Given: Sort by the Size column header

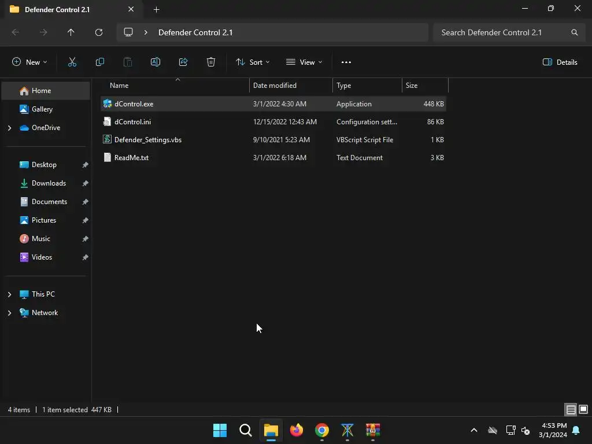Looking at the screenshot, I should point(425,86).
